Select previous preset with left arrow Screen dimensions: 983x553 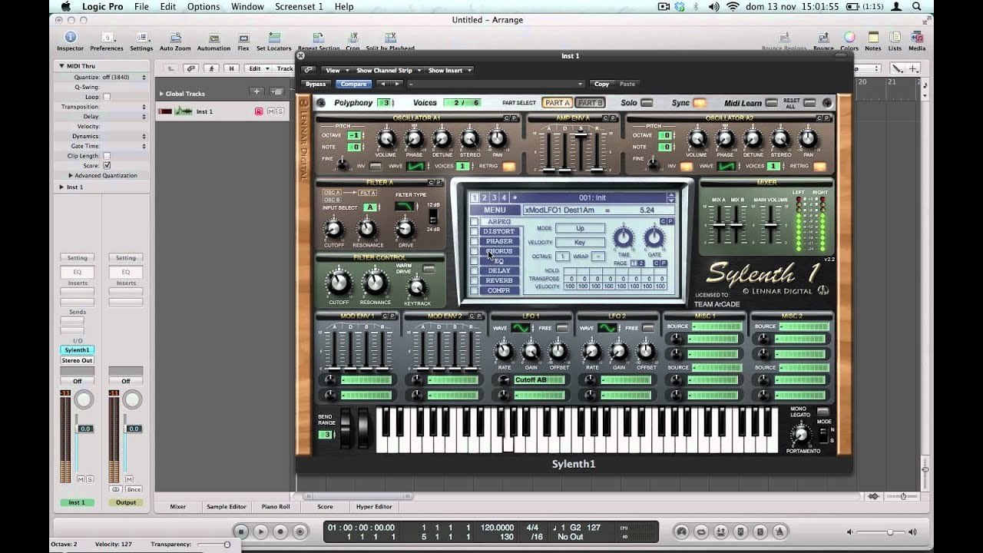click(x=383, y=84)
